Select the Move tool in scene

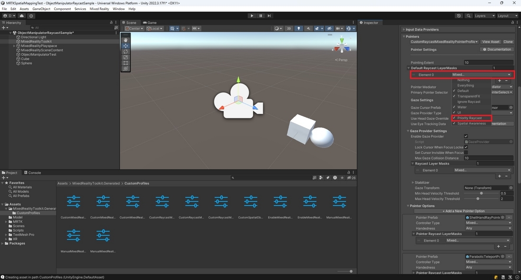[125, 46]
